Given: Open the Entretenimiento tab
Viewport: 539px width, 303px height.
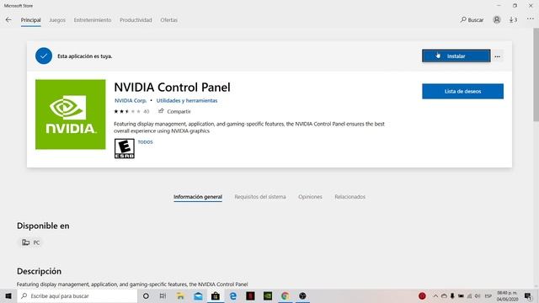Looking at the screenshot, I should [93, 20].
